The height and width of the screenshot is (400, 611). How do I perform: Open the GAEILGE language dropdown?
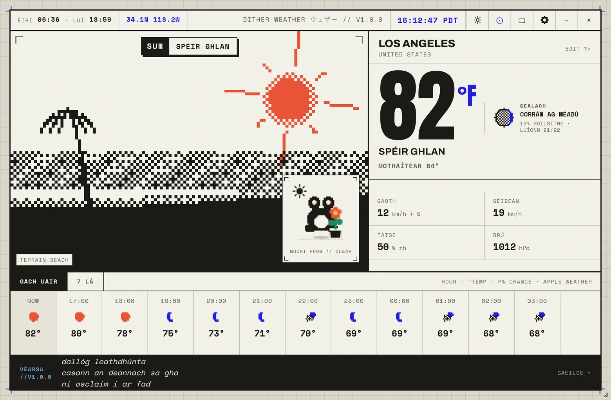click(x=574, y=373)
